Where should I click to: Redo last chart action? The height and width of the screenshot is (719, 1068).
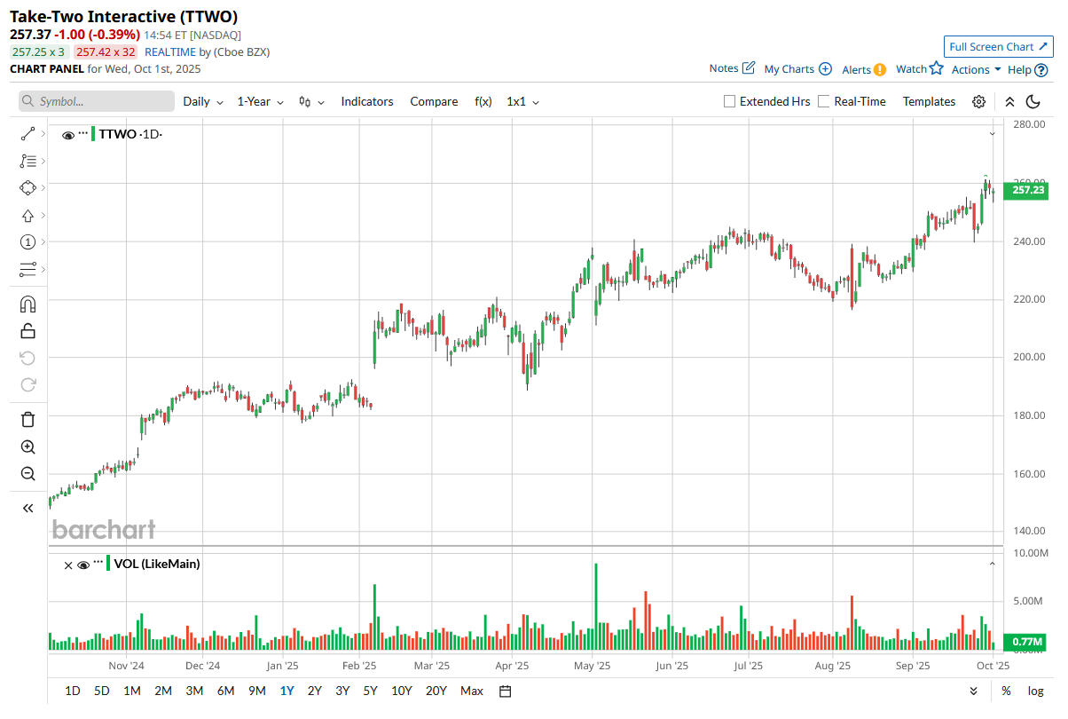point(27,384)
